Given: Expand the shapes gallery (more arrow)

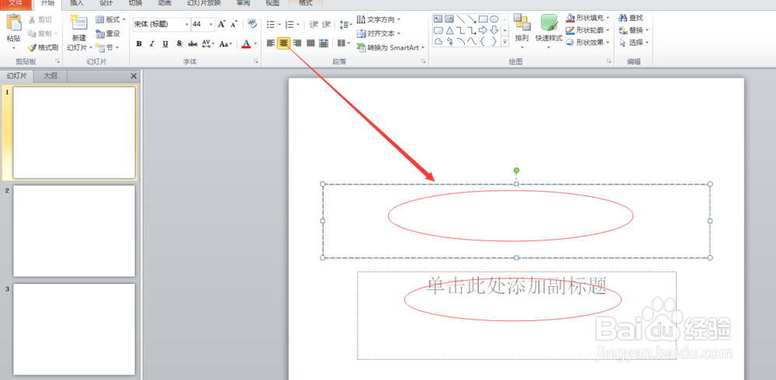Looking at the screenshot, I should tap(505, 42).
